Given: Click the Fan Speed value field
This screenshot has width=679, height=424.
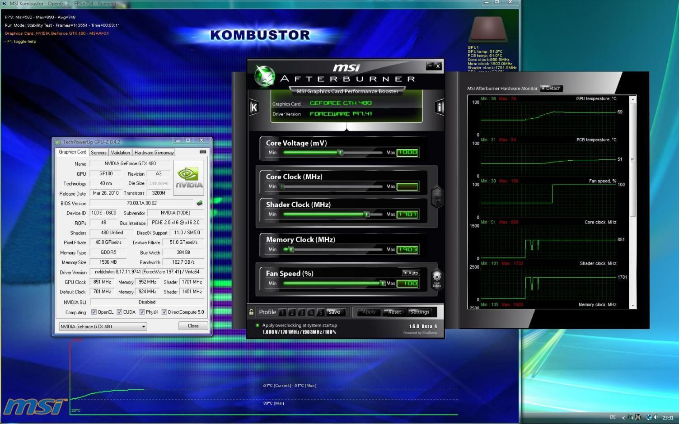Looking at the screenshot, I should pos(407,284).
